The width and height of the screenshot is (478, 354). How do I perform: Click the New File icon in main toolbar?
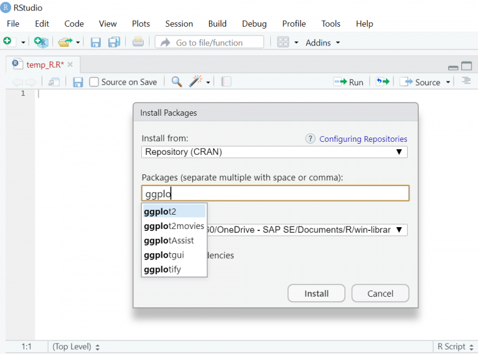tap(7, 42)
